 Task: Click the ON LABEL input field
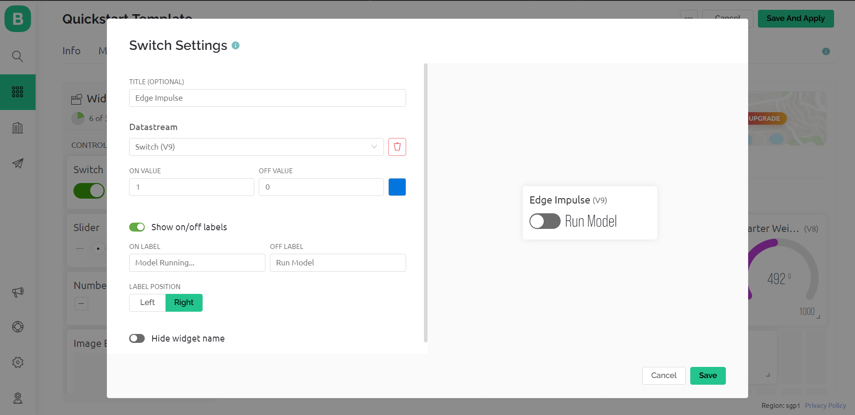pyautogui.click(x=197, y=263)
